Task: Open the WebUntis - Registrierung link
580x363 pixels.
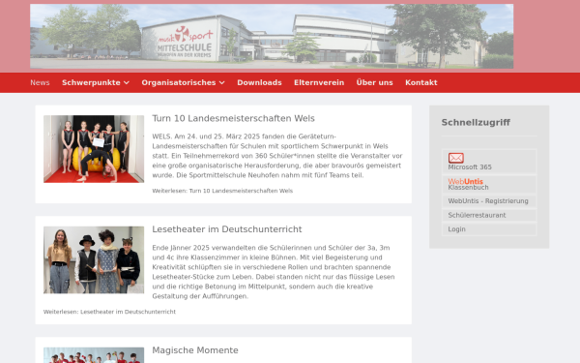Action: (488, 201)
